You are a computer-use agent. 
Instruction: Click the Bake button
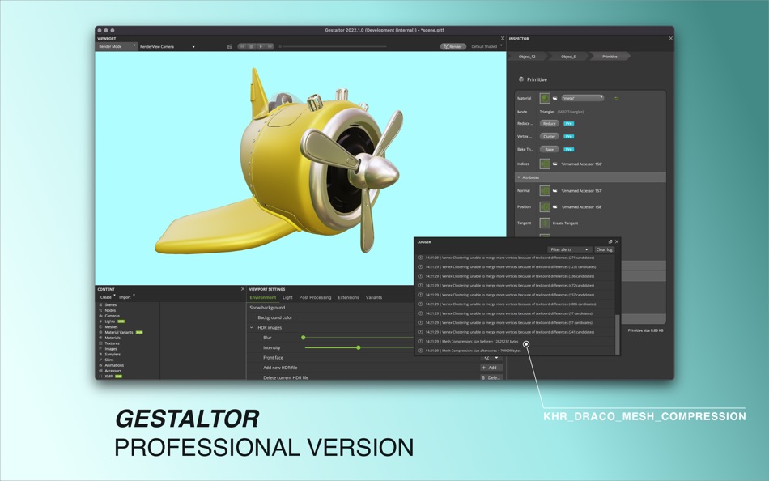click(550, 149)
